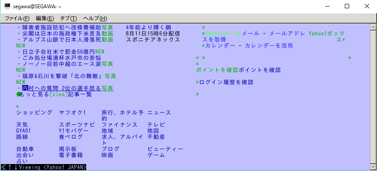Open 日立子会社米で罰金56億円 news link
377x171 pixels.
point(59,52)
